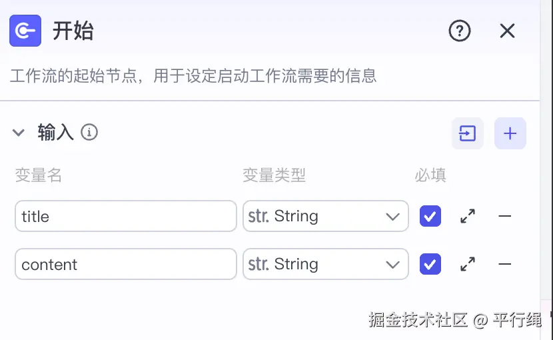Screen dimensions: 553x340
Task: Close the Start node panel
Action: (508, 31)
